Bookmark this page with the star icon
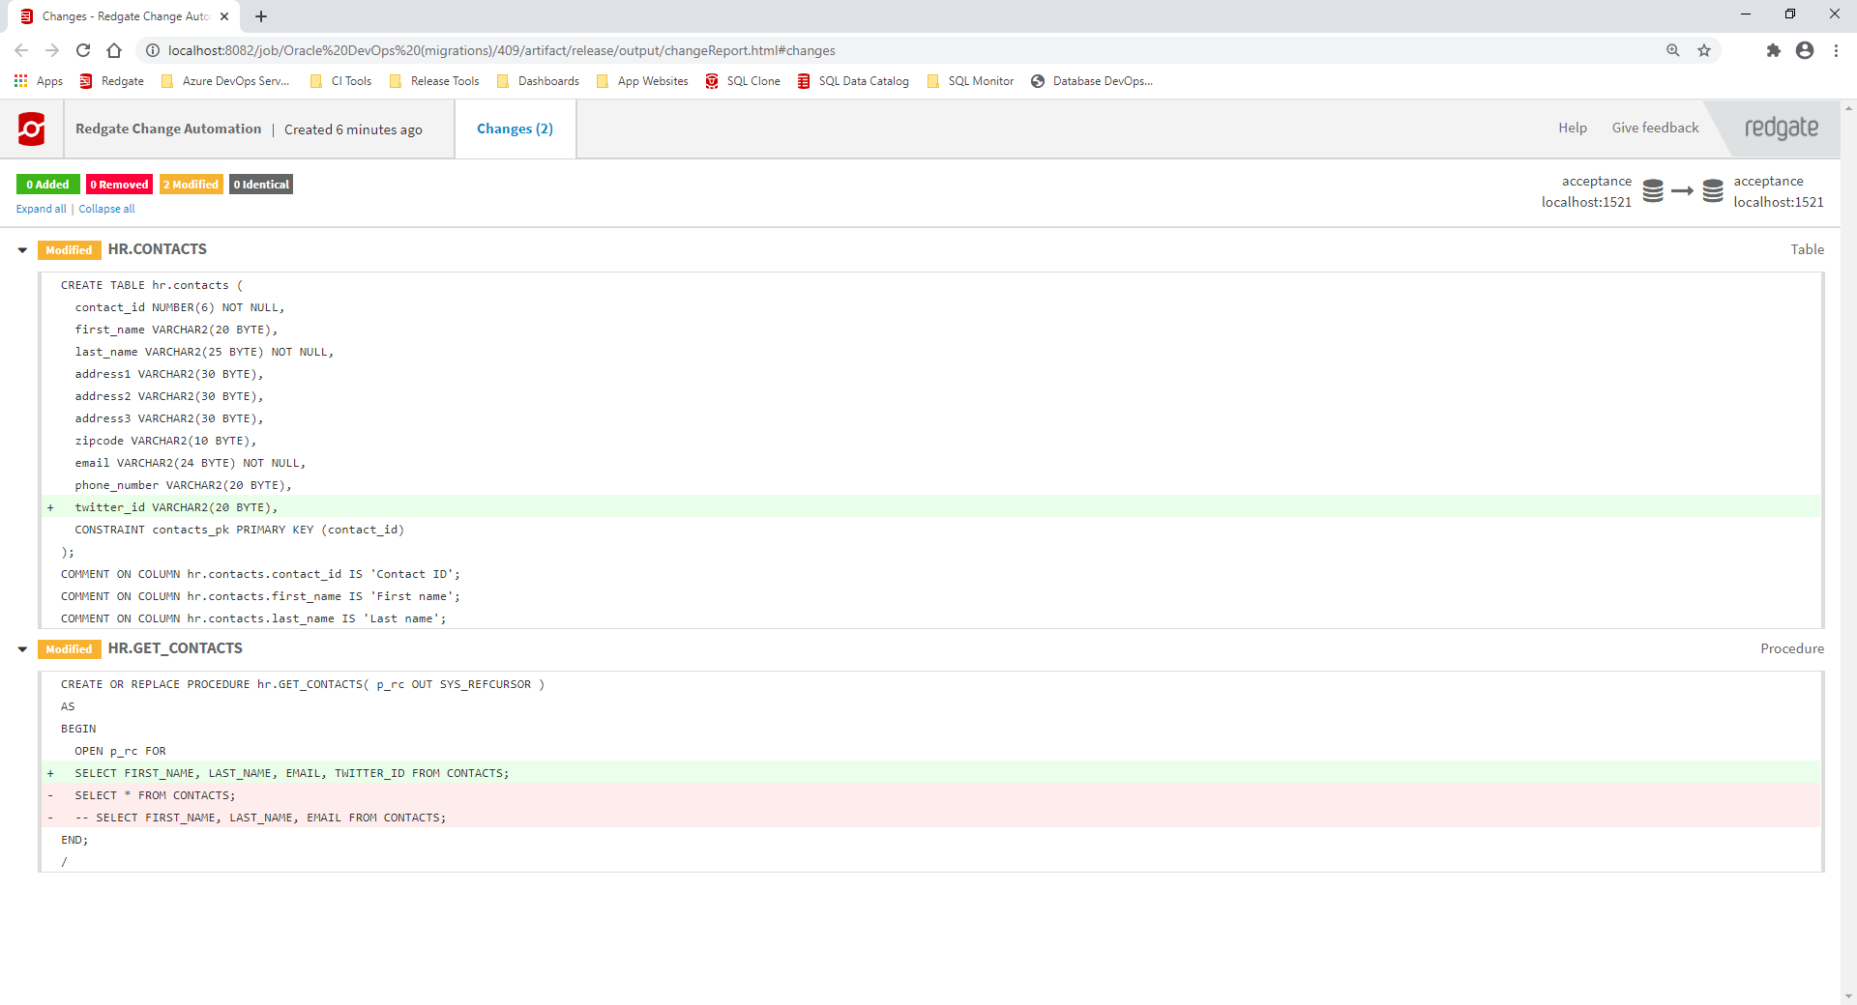The width and height of the screenshot is (1857, 1005). 1704,50
